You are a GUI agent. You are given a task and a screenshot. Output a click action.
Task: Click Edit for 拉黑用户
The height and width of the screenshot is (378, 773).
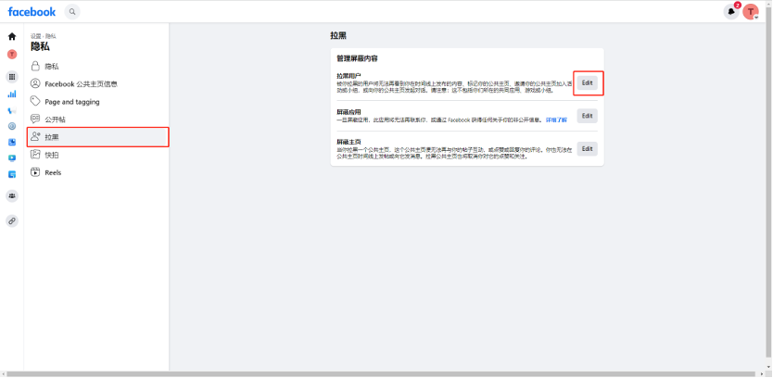pyautogui.click(x=587, y=82)
